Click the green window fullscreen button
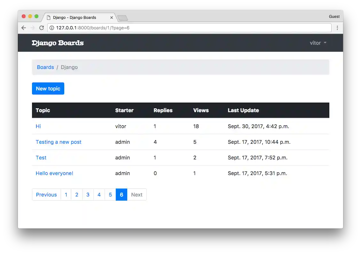Image resolution: width=361 pixels, height=254 pixels. 36,16
